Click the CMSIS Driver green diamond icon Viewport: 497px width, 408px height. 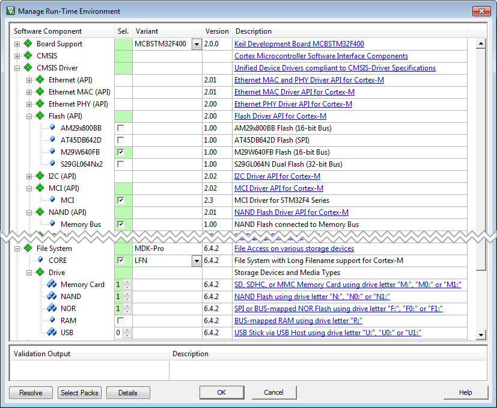coord(28,68)
